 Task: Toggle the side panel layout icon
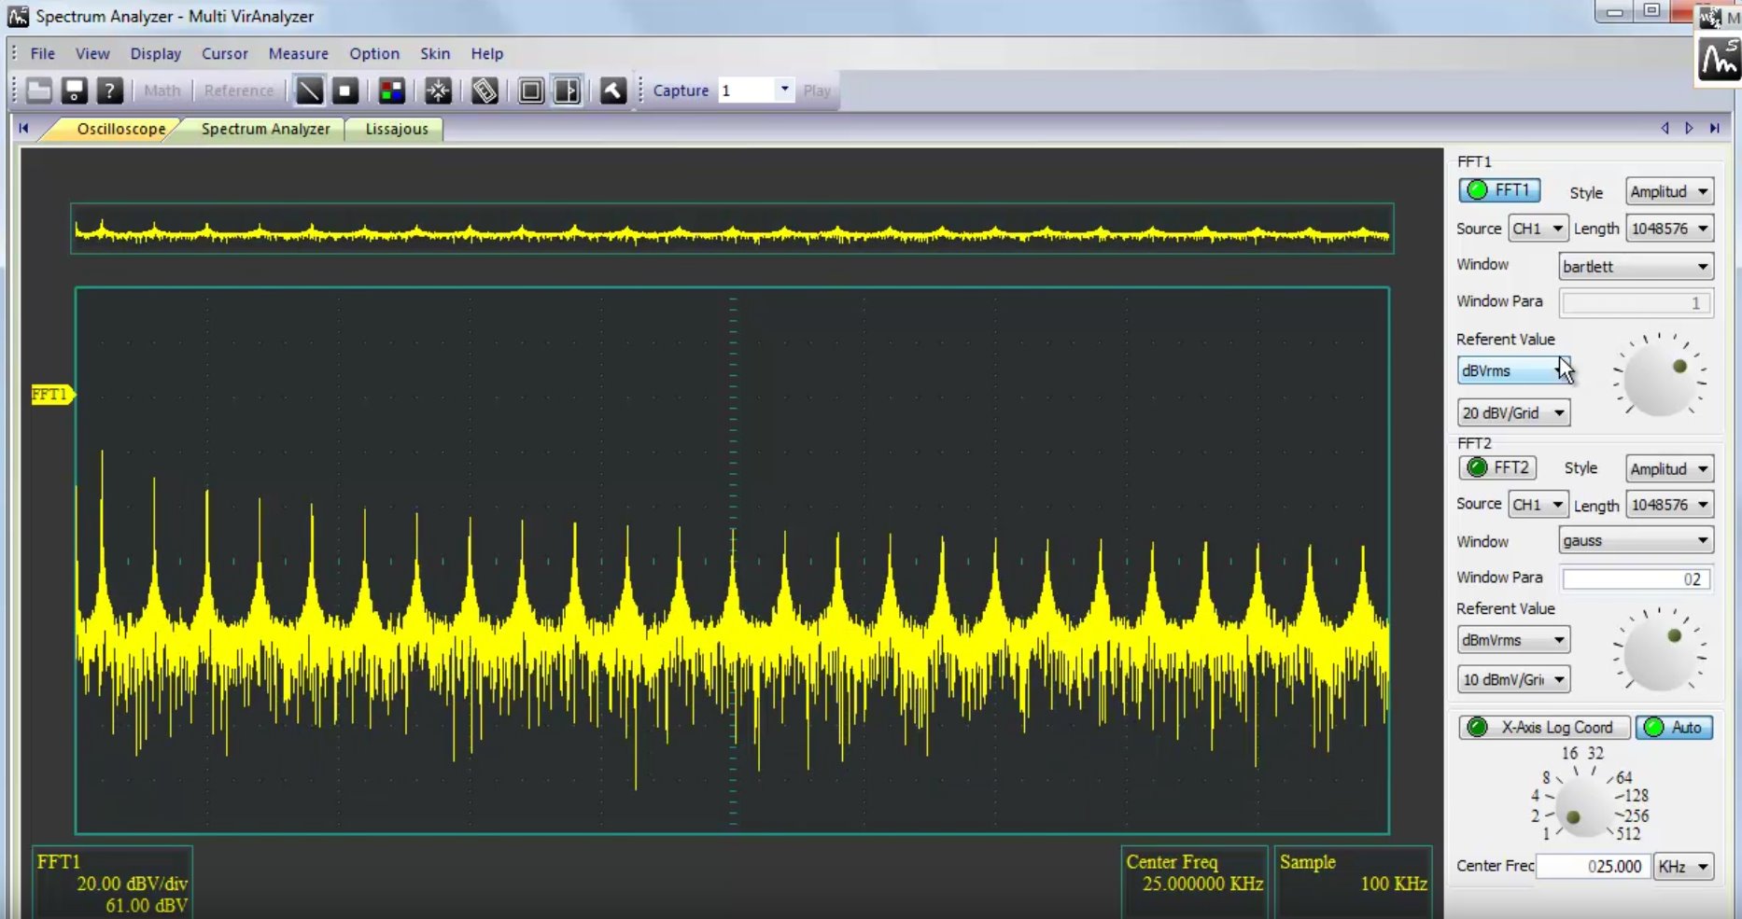point(567,91)
